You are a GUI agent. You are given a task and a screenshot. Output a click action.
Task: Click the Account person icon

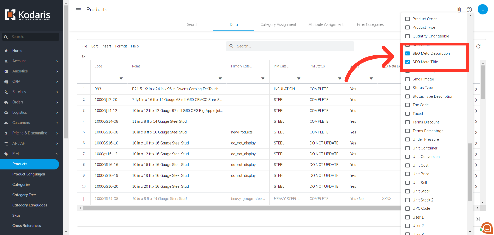tap(6, 61)
